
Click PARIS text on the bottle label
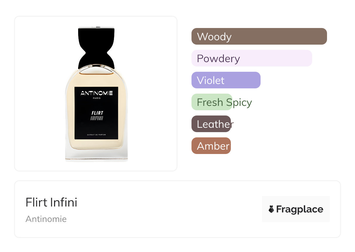tap(96, 98)
